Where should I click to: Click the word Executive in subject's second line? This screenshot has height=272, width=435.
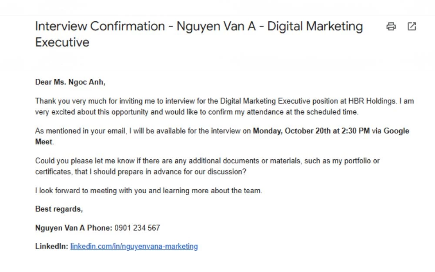pyautogui.click(x=62, y=43)
